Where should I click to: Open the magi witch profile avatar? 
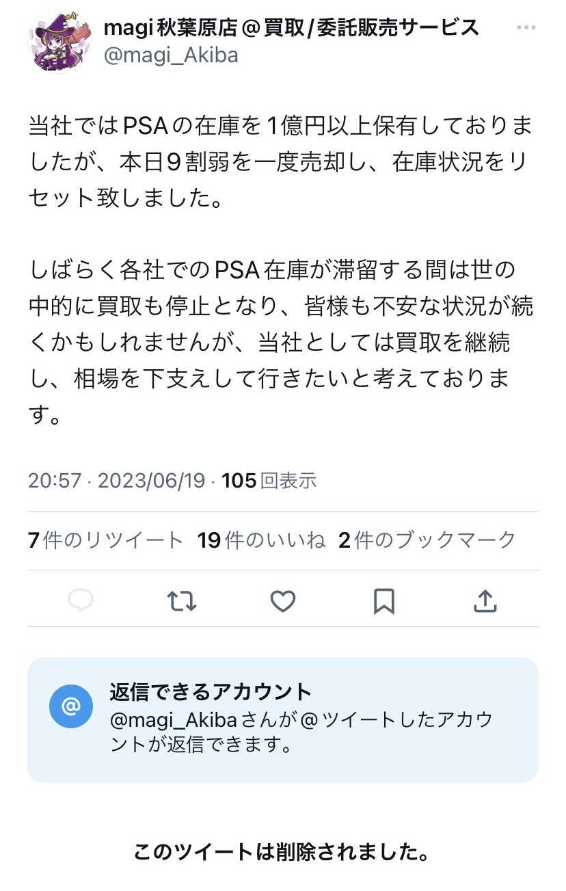pyautogui.click(x=59, y=41)
